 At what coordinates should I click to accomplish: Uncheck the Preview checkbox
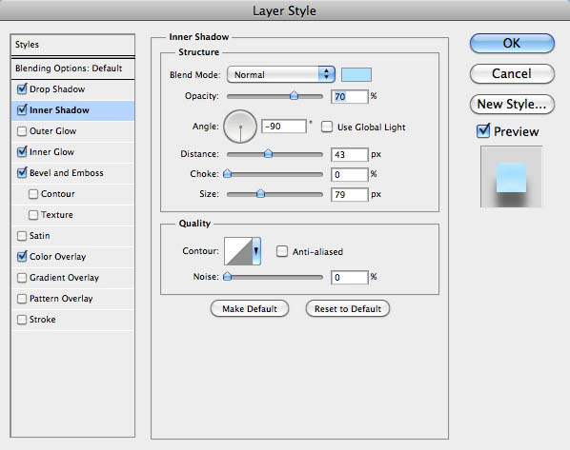483,130
